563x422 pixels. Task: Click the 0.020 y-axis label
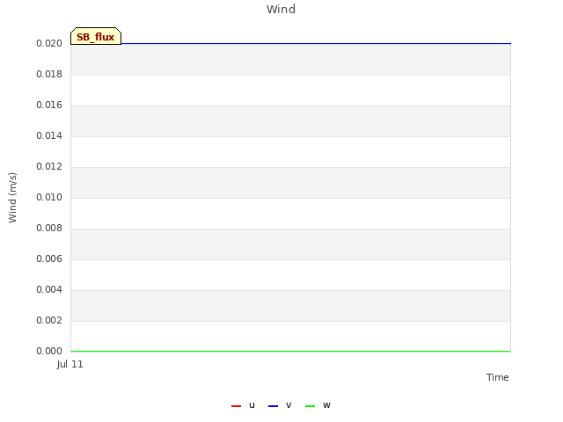point(49,43)
